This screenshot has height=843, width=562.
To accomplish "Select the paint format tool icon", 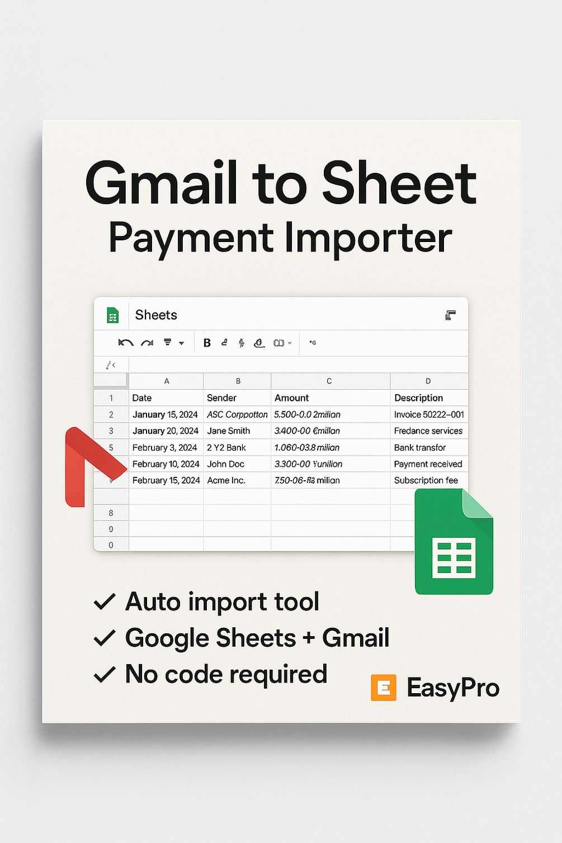I will pyautogui.click(x=167, y=343).
